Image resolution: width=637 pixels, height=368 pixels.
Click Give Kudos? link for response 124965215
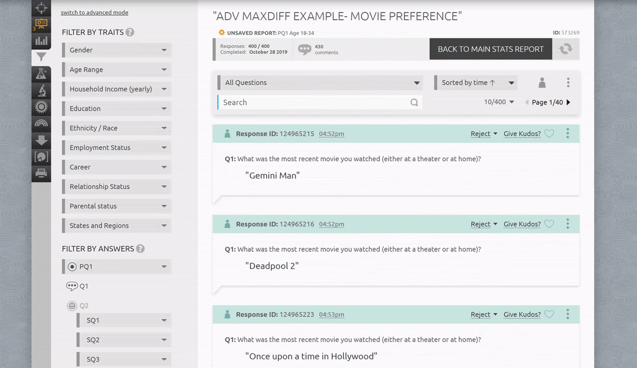pyautogui.click(x=522, y=134)
